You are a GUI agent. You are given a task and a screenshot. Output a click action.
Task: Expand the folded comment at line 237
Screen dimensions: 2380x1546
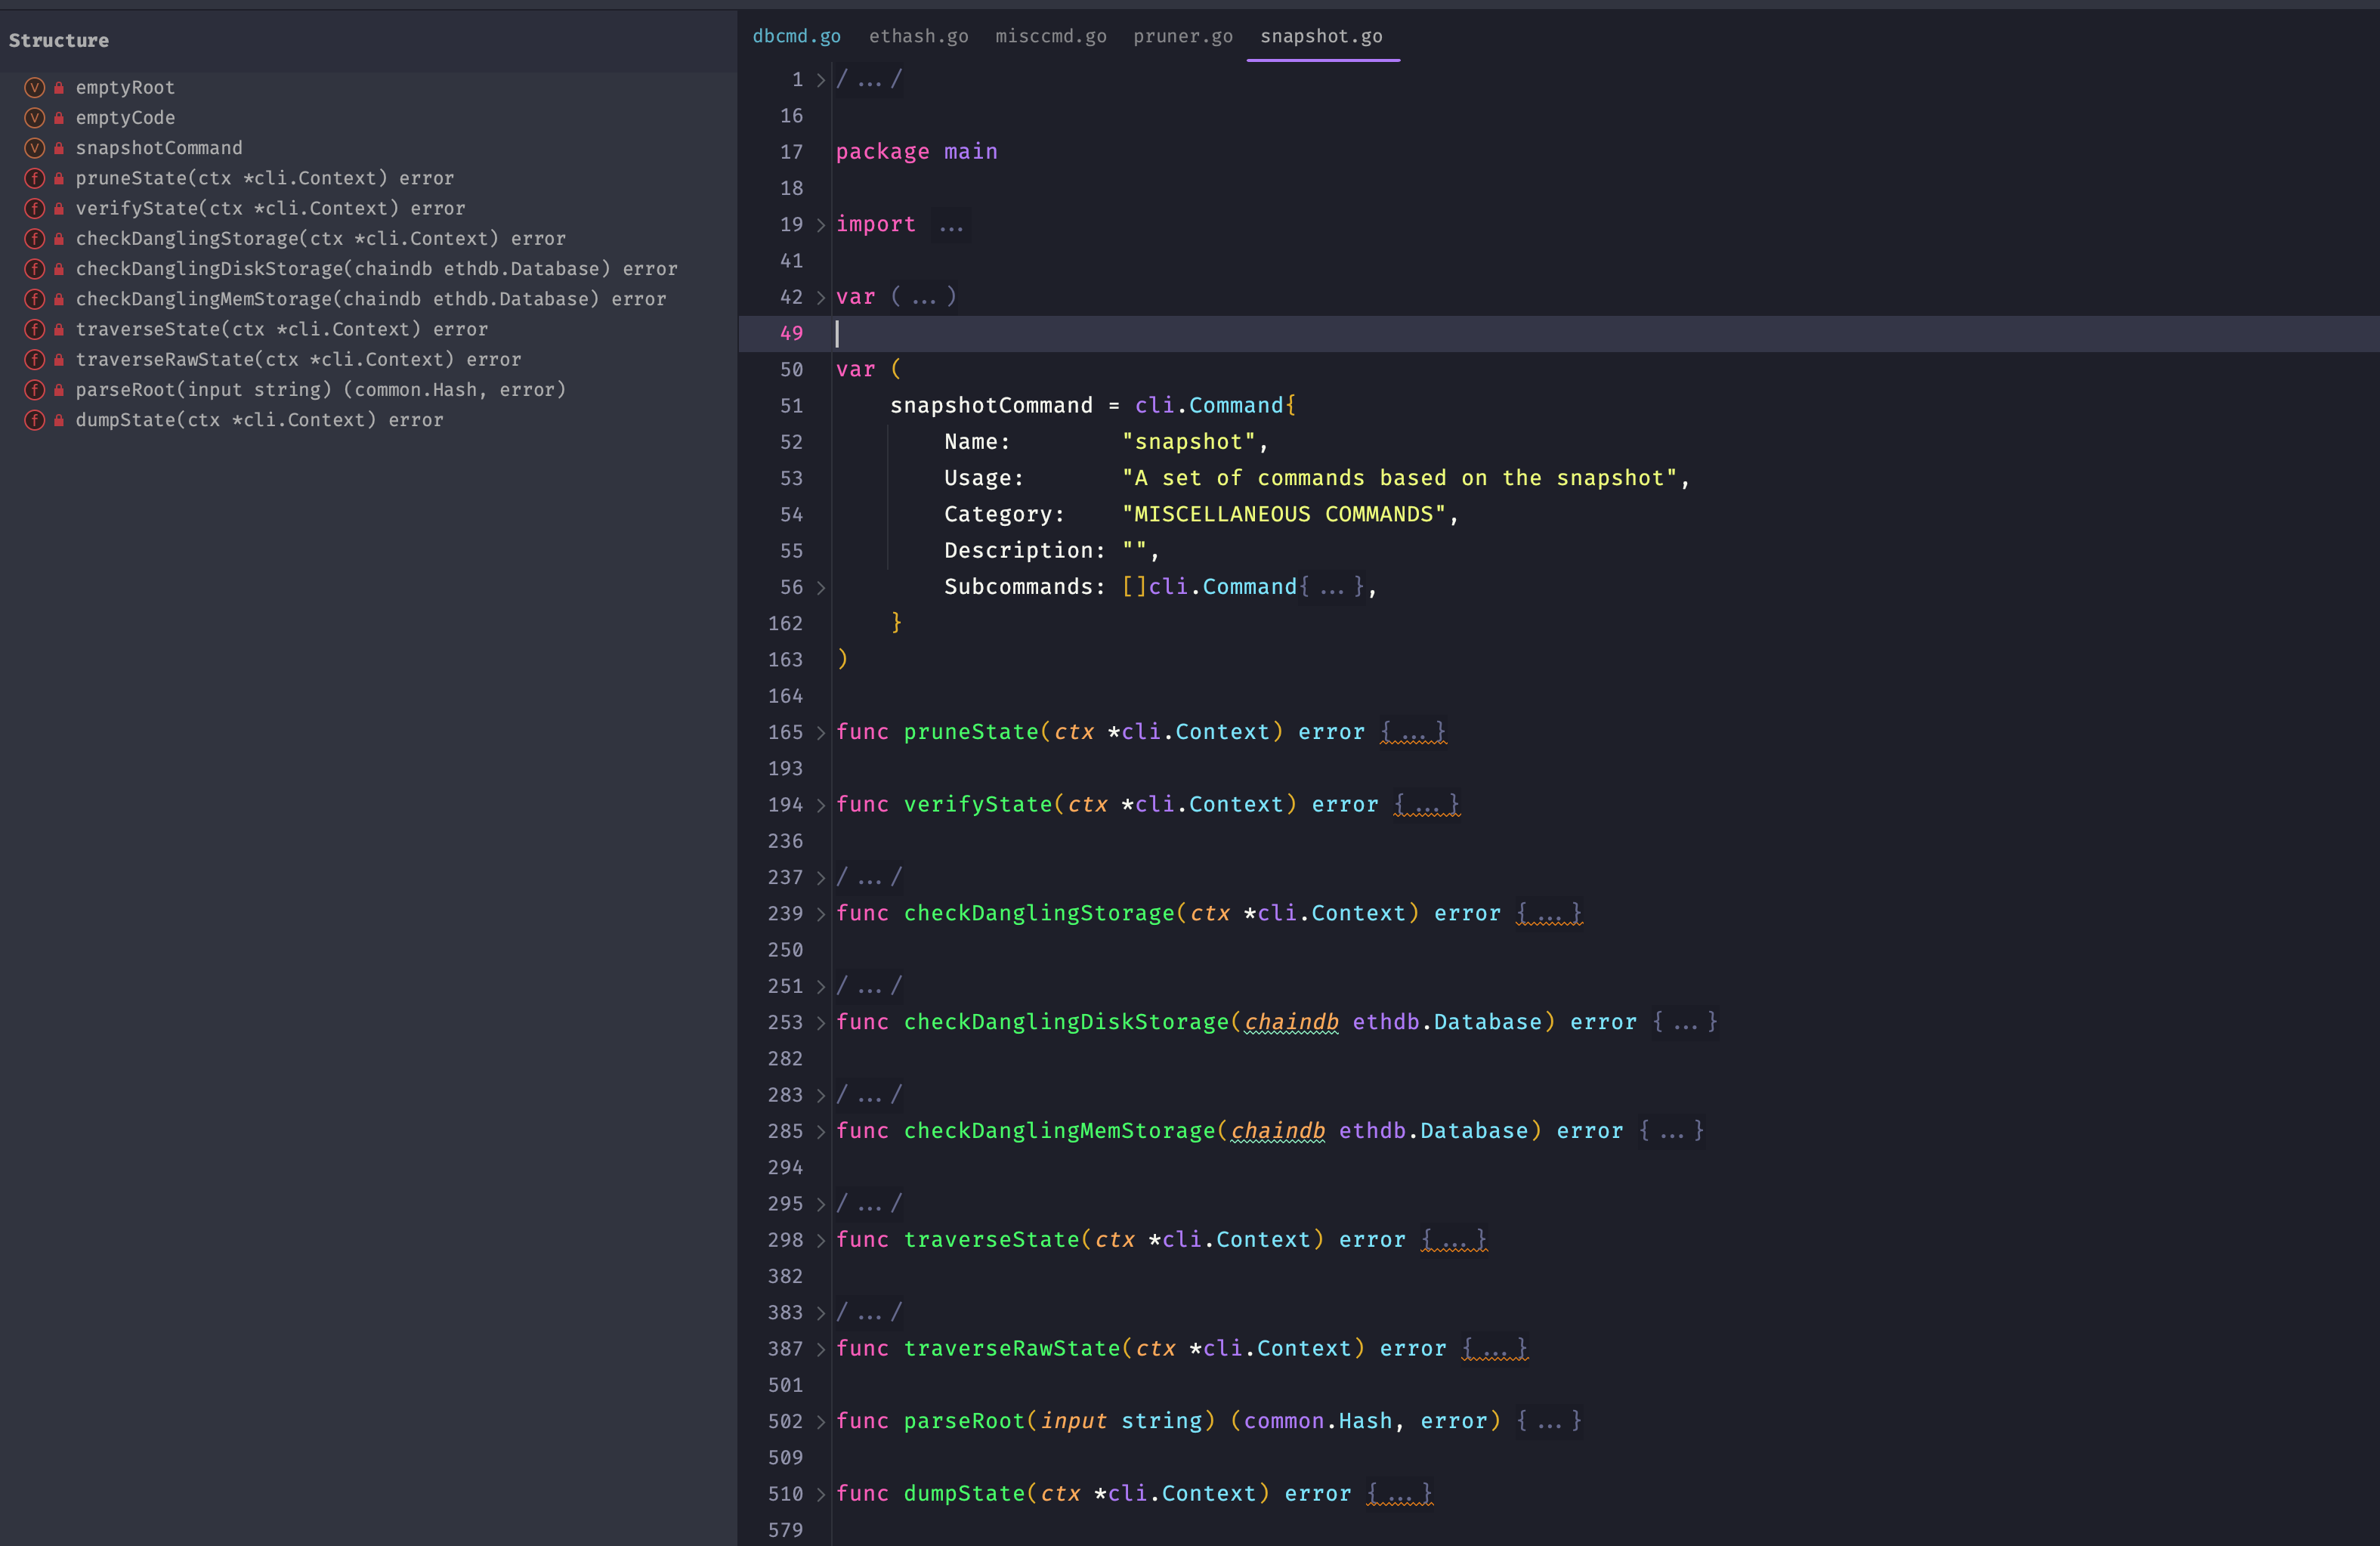(x=821, y=878)
